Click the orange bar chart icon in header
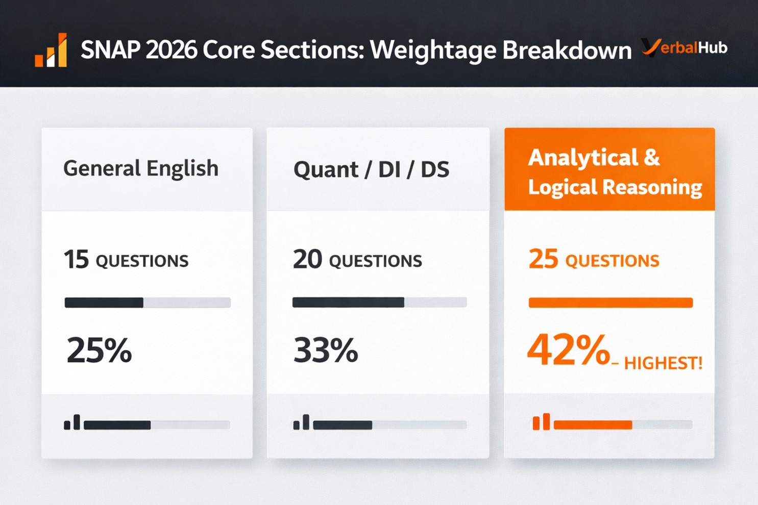758x505 pixels. pos(51,50)
